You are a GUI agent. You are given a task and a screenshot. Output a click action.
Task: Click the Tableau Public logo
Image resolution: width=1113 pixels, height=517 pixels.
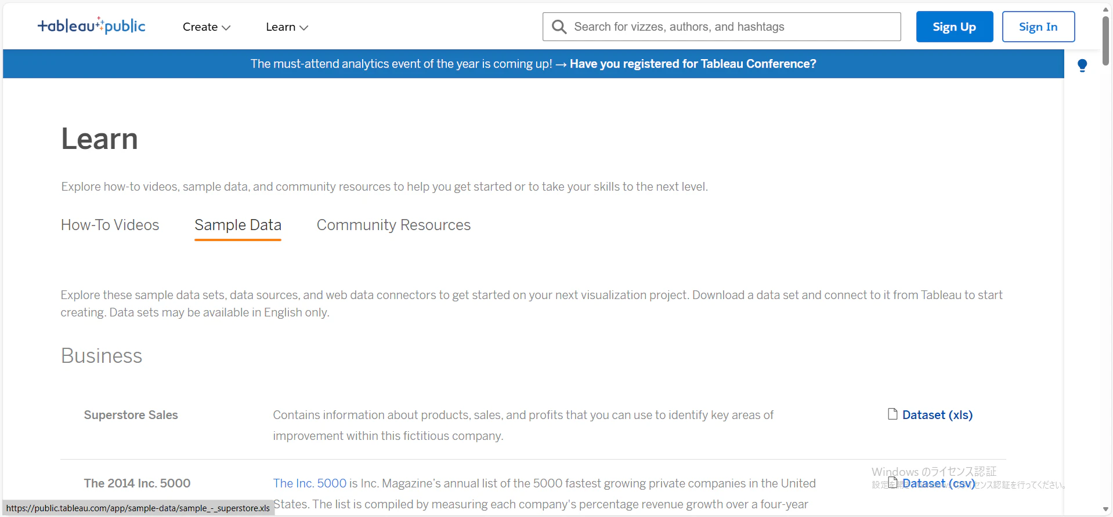coord(92,26)
